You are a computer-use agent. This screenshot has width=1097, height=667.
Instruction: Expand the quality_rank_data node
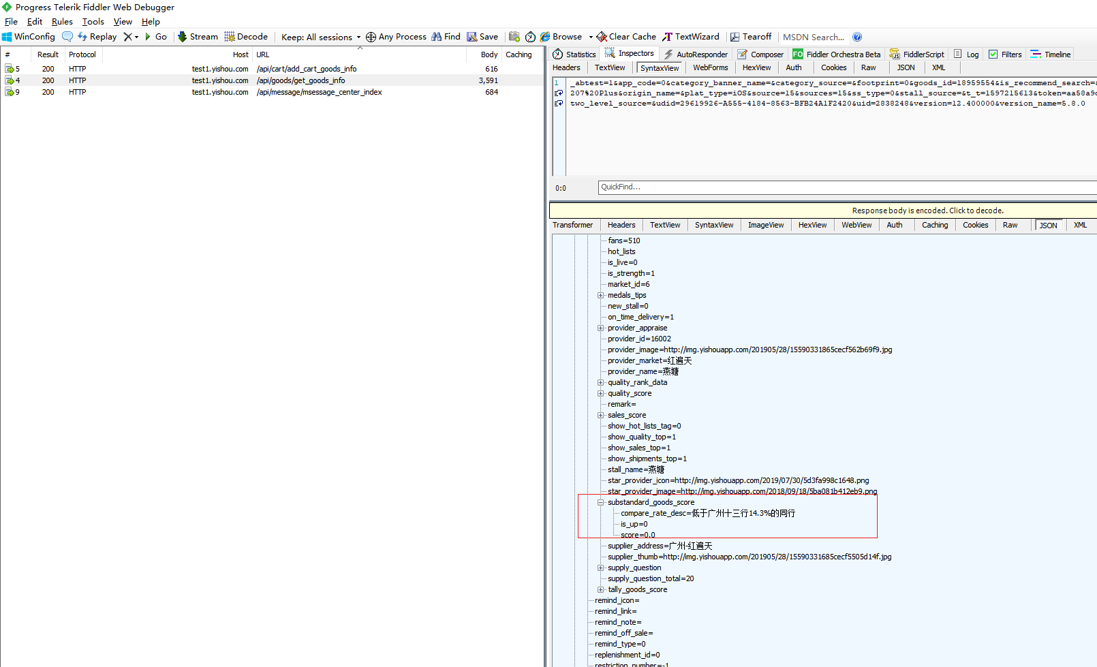(x=601, y=382)
